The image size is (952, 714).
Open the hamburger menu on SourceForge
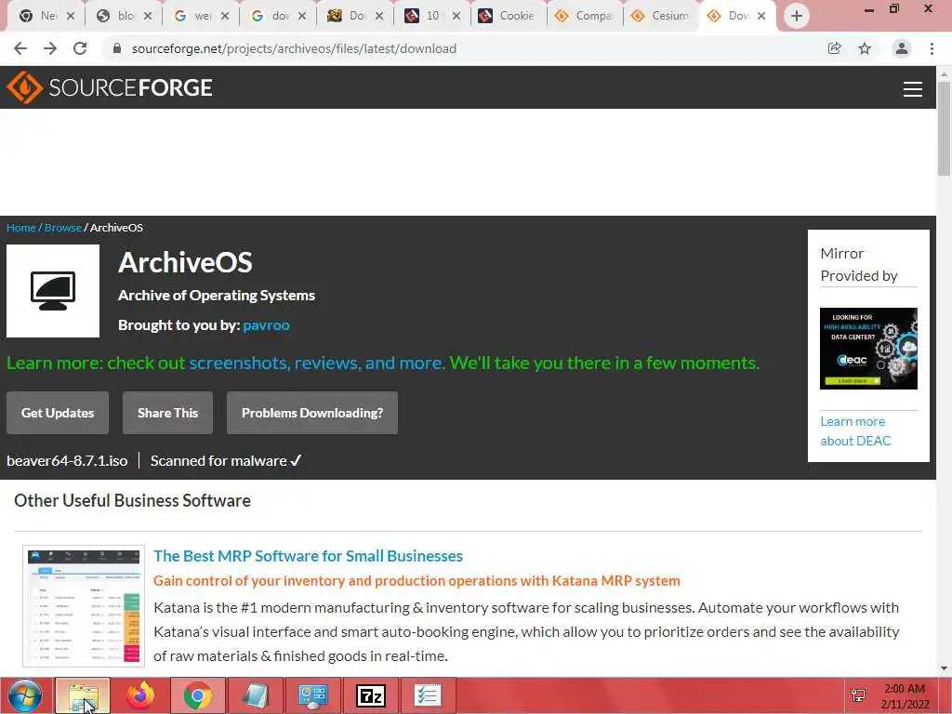click(912, 89)
